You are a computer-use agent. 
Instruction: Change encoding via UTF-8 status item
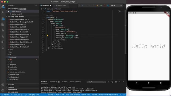pos(58,95)
